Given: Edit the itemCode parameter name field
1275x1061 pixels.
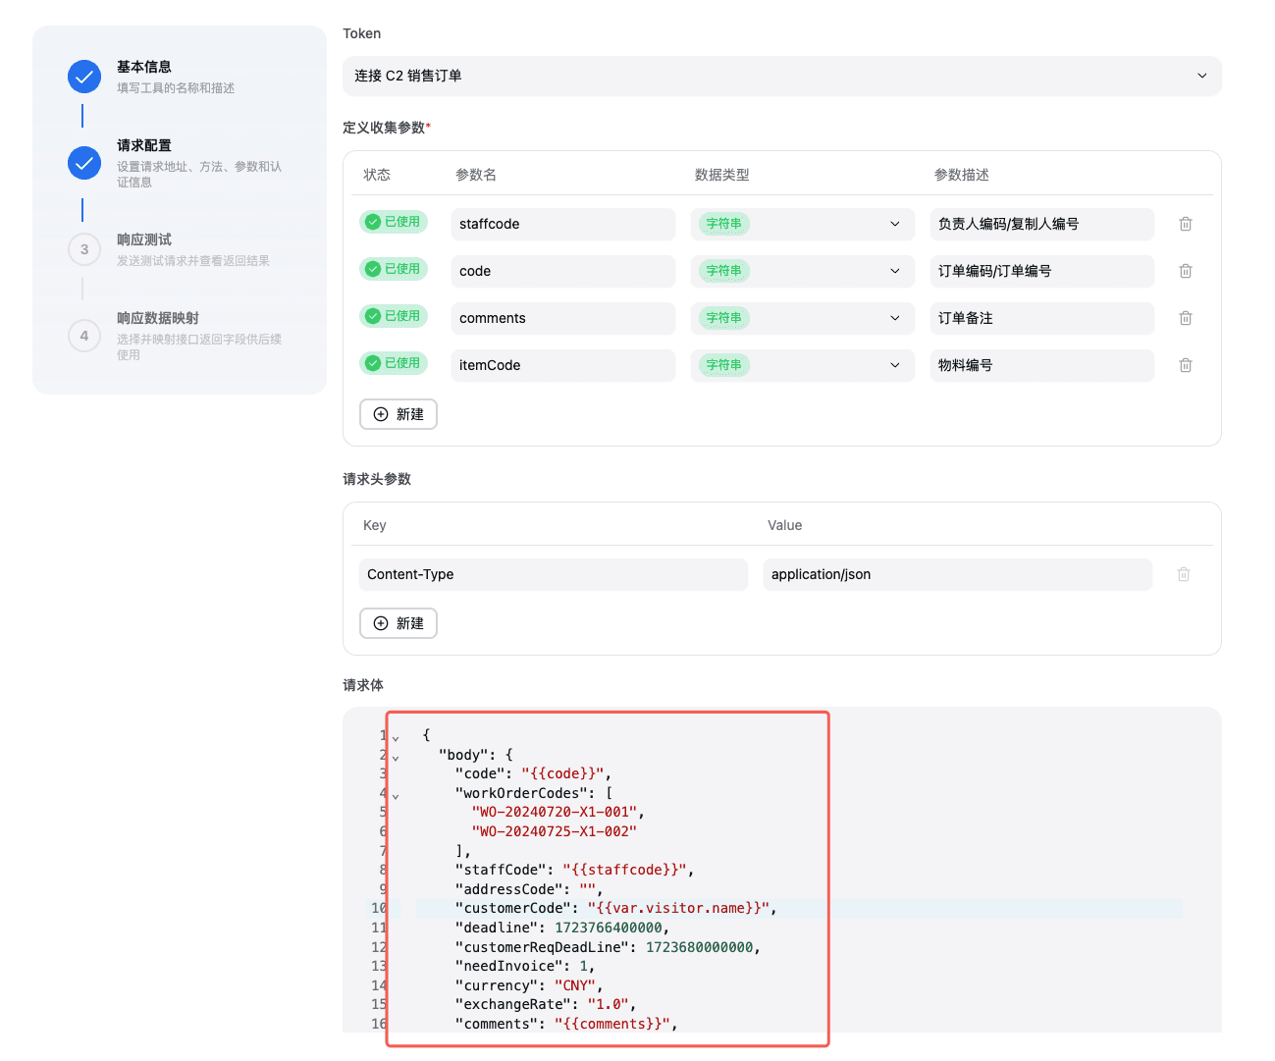Looking at the screenshot, I should 563,365.
